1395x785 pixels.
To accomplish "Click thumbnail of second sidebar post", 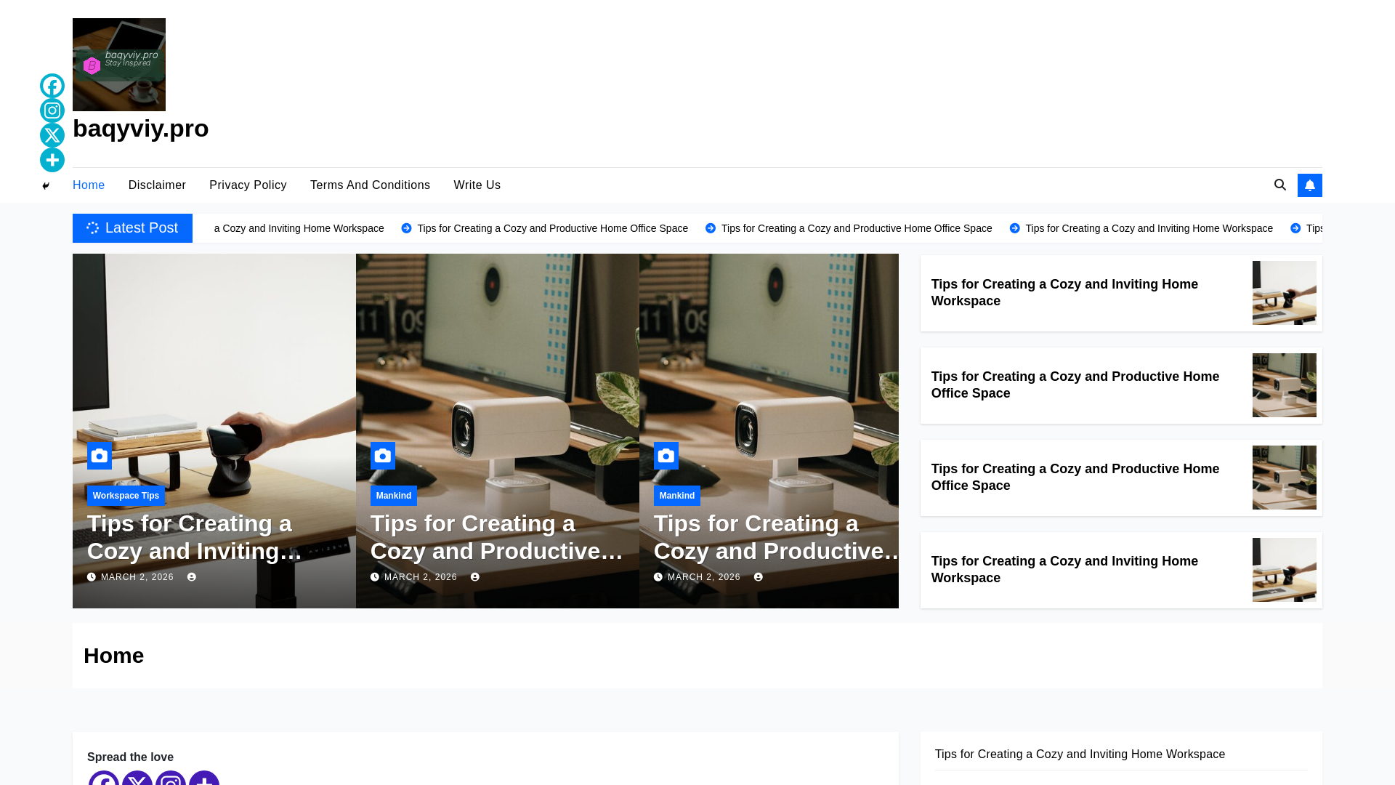I will point(1285,385).
